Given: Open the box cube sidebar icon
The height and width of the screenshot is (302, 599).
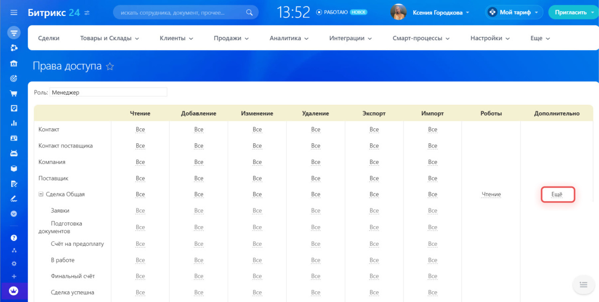Looking at the screenshot, I should click(14, 169).
